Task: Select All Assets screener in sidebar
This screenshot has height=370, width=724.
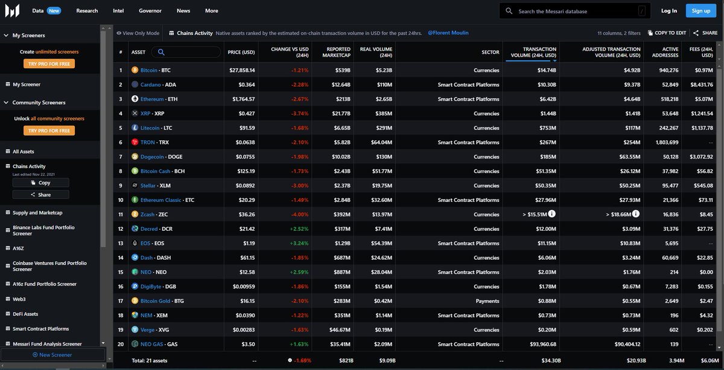Action: click(x=23, y=152)
